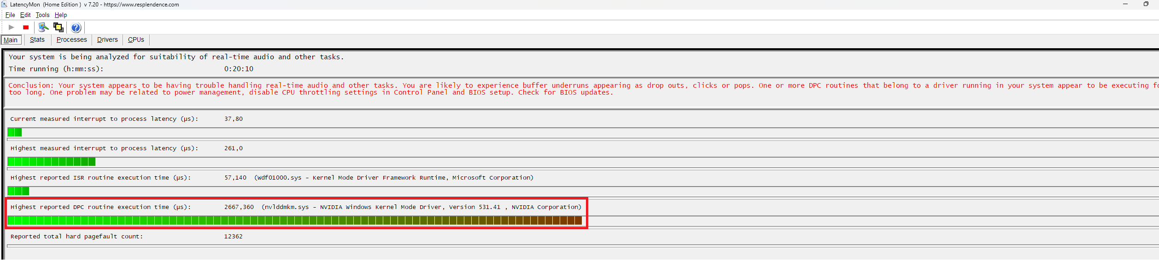Click the green Start monitoring play icon

[x=12, y=28]
